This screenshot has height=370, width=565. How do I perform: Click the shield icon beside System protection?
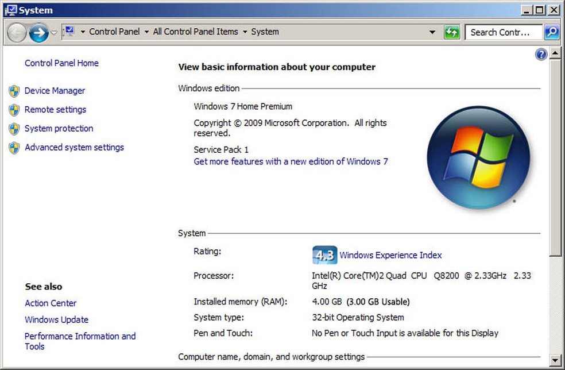click(14, 129)
